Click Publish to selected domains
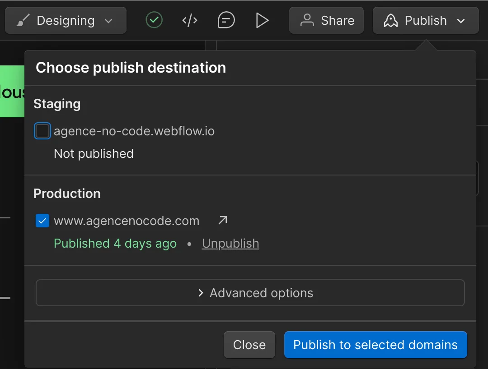The width and height of the screenshot is (488, 369). (x=375, y=345)
